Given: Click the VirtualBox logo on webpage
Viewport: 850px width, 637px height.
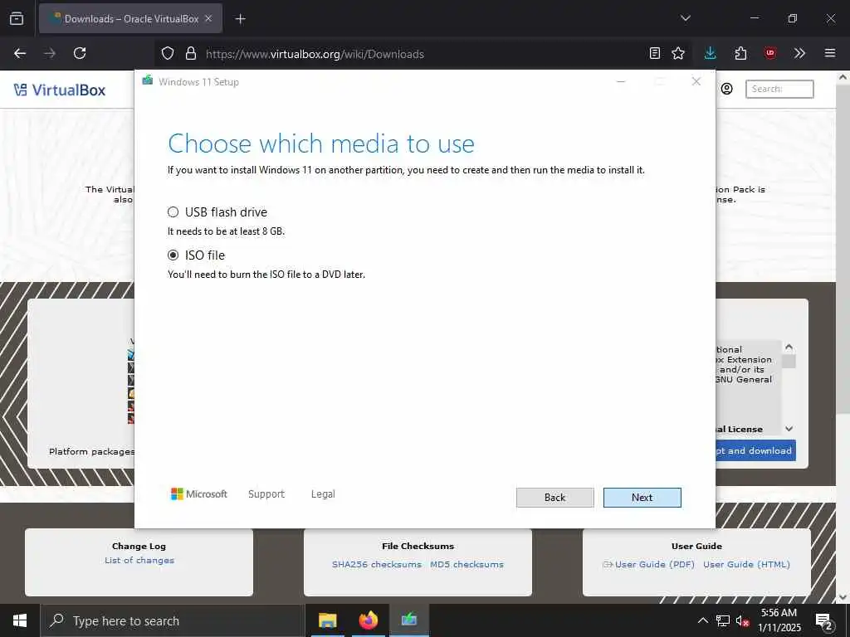Looking at the screenshot, I should 60,90.
